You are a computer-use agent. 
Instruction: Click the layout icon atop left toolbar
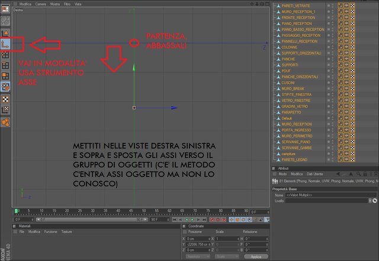point(5,9)
